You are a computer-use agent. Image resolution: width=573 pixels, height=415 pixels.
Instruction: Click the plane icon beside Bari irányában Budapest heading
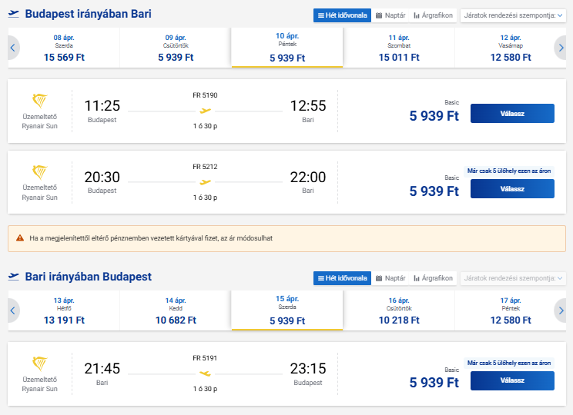(13, 277)
